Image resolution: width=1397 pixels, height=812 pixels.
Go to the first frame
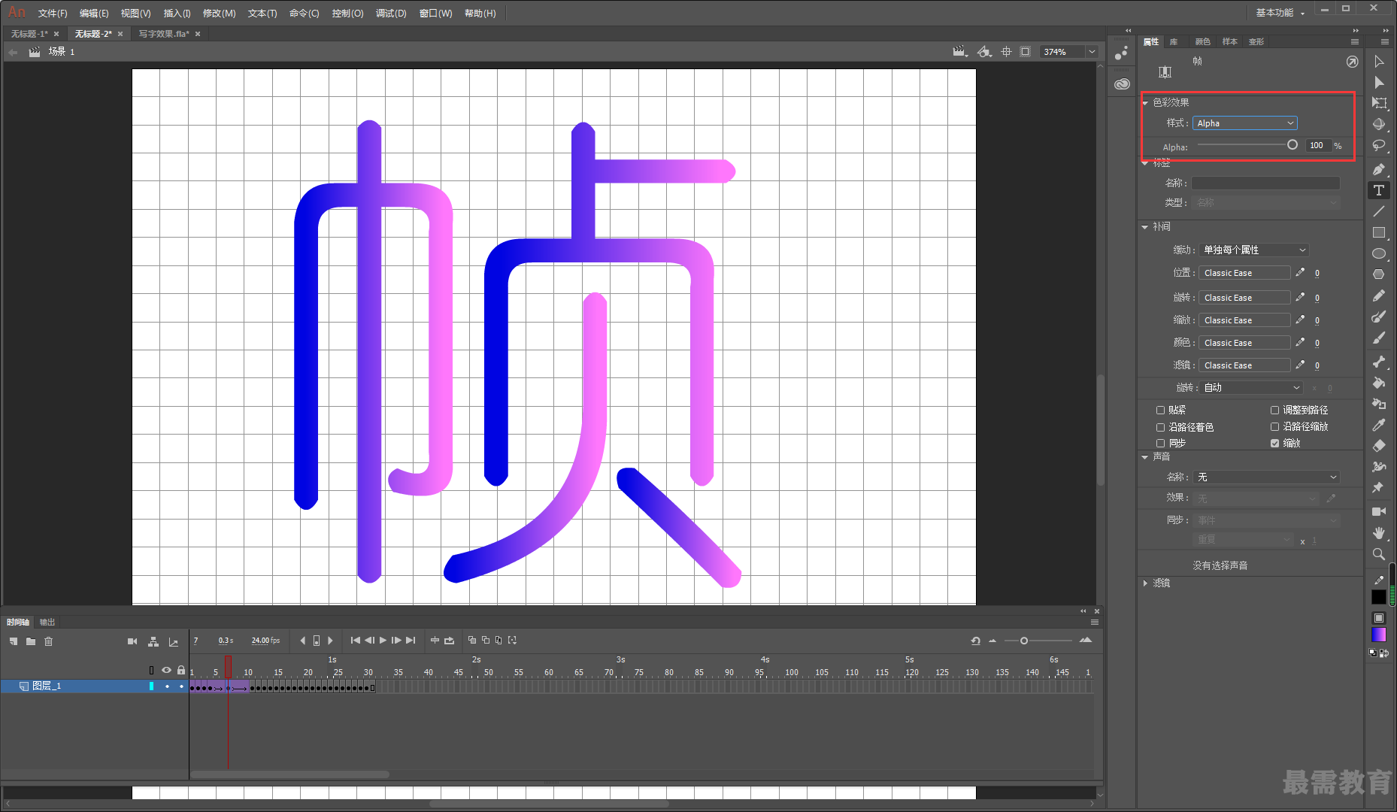356,641
